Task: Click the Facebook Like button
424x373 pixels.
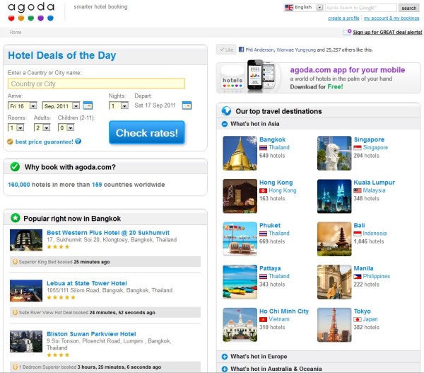Action: pyautogui.click(x=226, y=50)
